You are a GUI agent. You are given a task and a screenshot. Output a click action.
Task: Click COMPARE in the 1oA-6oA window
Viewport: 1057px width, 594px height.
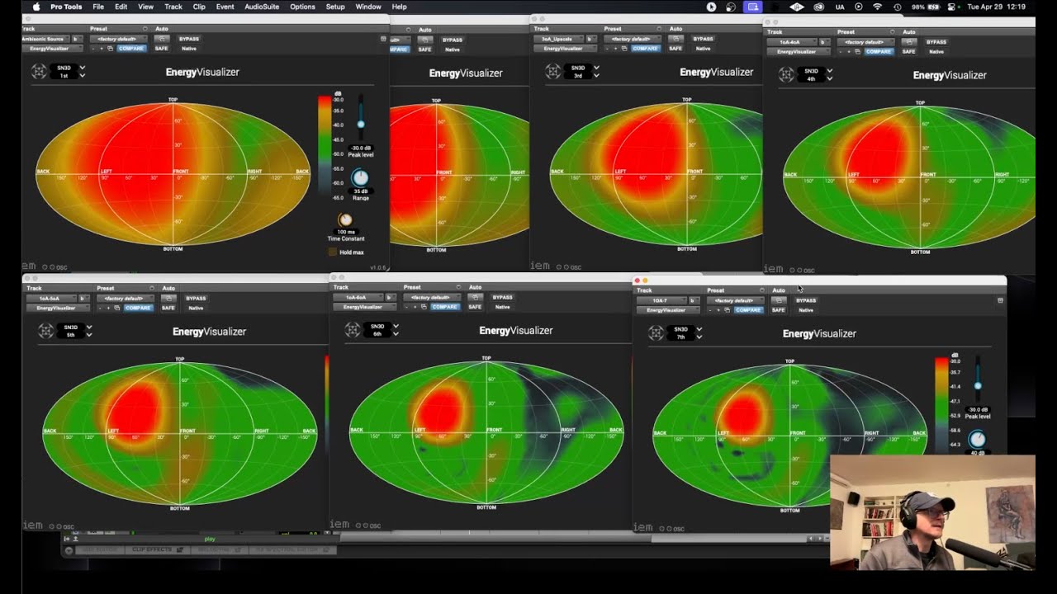point(445,307)
